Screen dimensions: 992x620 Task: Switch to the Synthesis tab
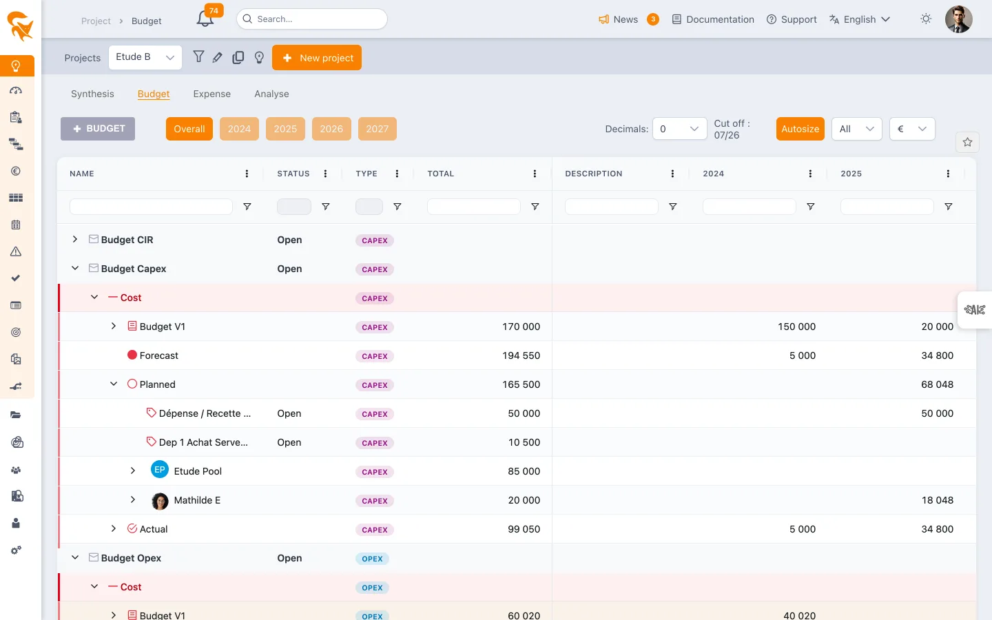(92, 94)
